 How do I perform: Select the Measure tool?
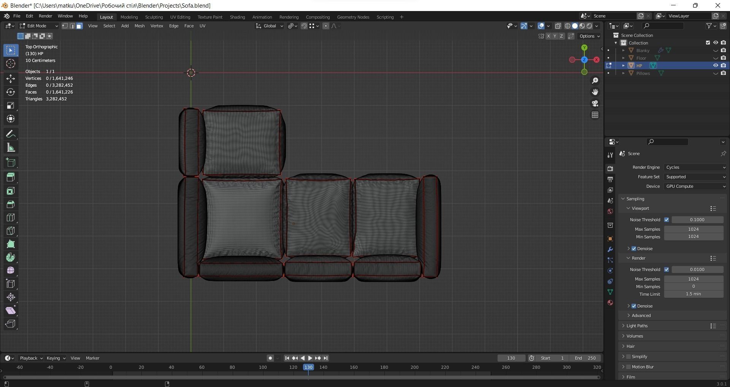[11, 148]
